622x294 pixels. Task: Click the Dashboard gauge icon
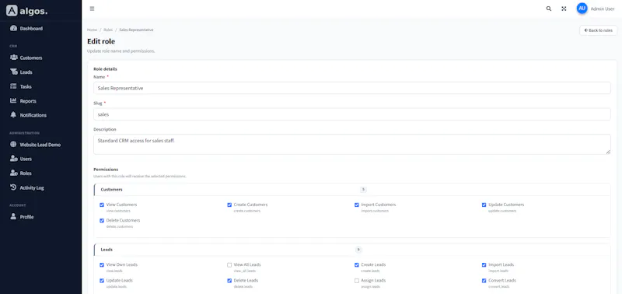coord(13,29)
